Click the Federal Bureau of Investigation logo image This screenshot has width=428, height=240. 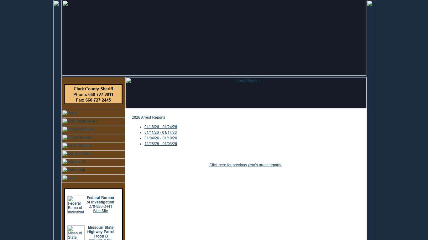point(76,204)
